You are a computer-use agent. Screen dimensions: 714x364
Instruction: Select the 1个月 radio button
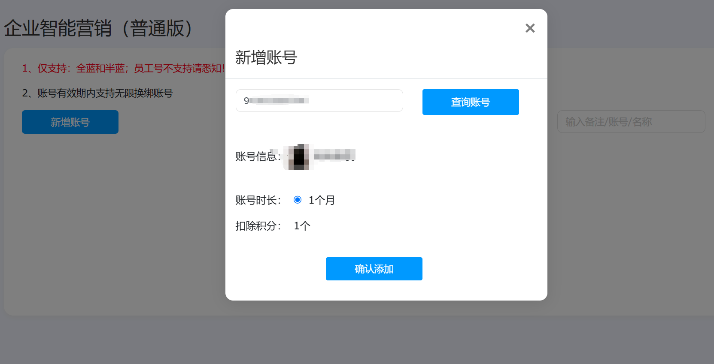298,200
